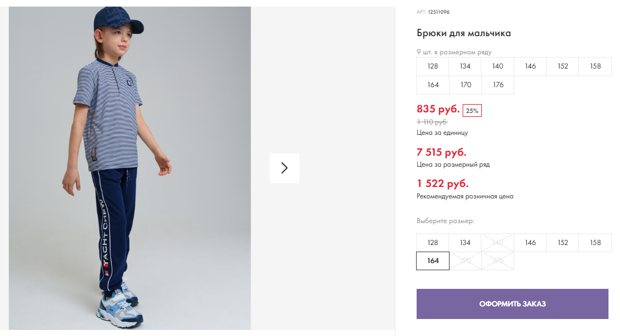Select size 146 under "Выберите размер"
This screenshot has height=336, width=620.
[530, 243]
